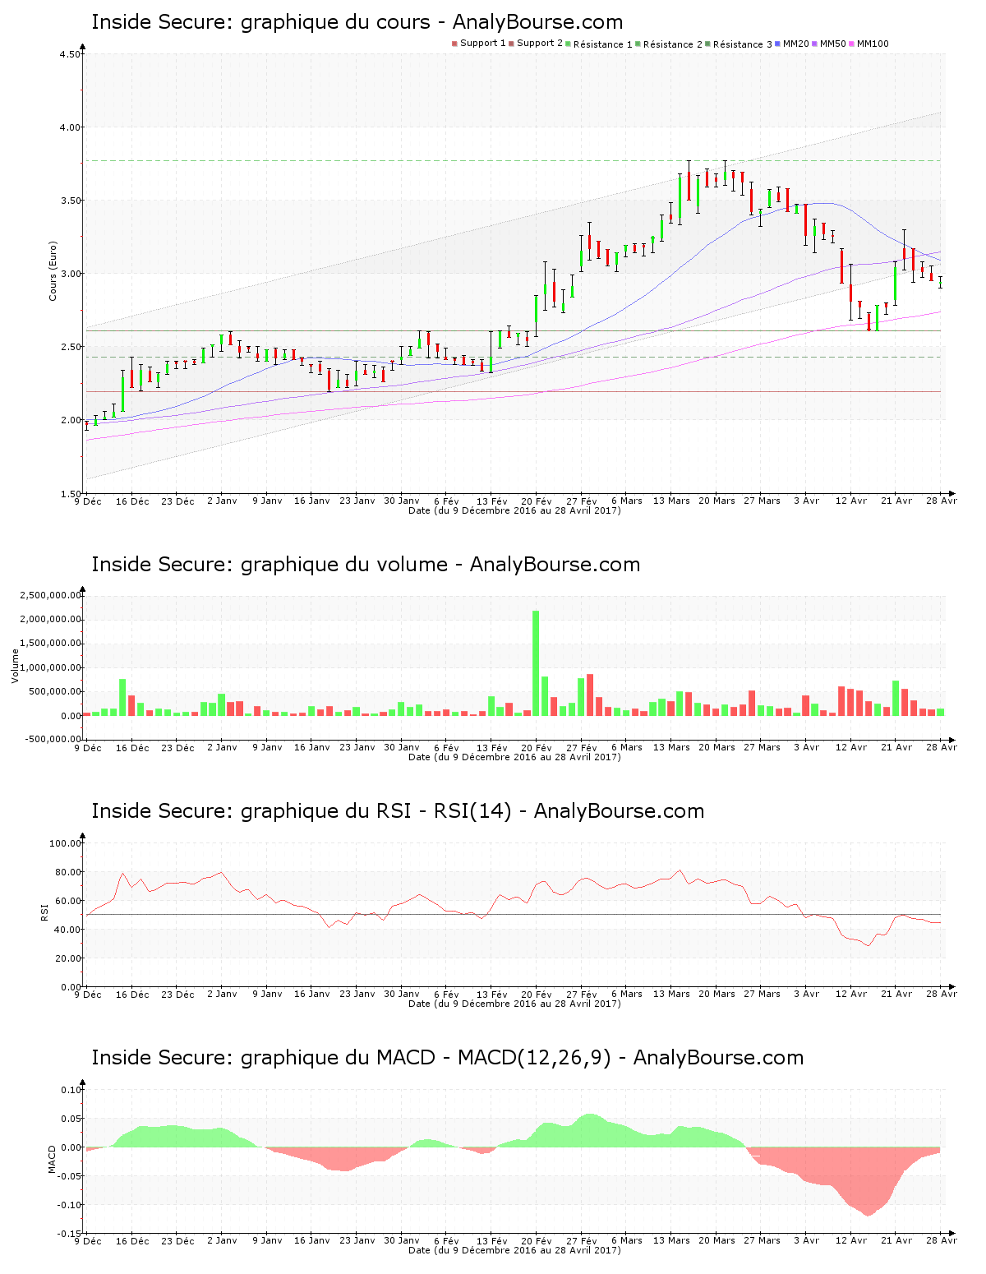Screen dimensions: 986x1274
Task: Click the MM20 blue legend marker
Action: pyautogui.click(x=777, y=44)
